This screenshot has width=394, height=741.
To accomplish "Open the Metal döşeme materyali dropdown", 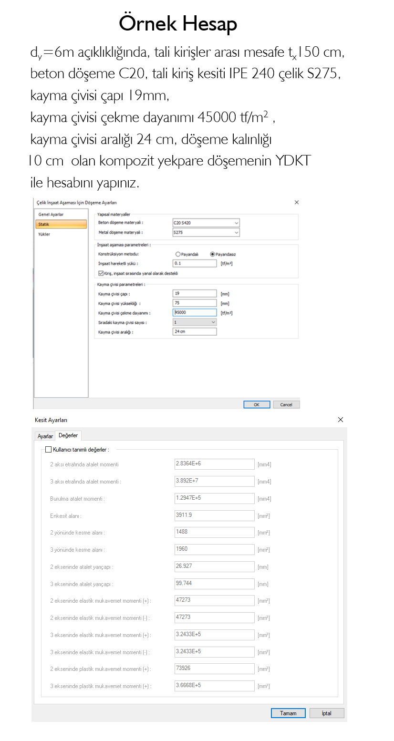I will point(206,232).
